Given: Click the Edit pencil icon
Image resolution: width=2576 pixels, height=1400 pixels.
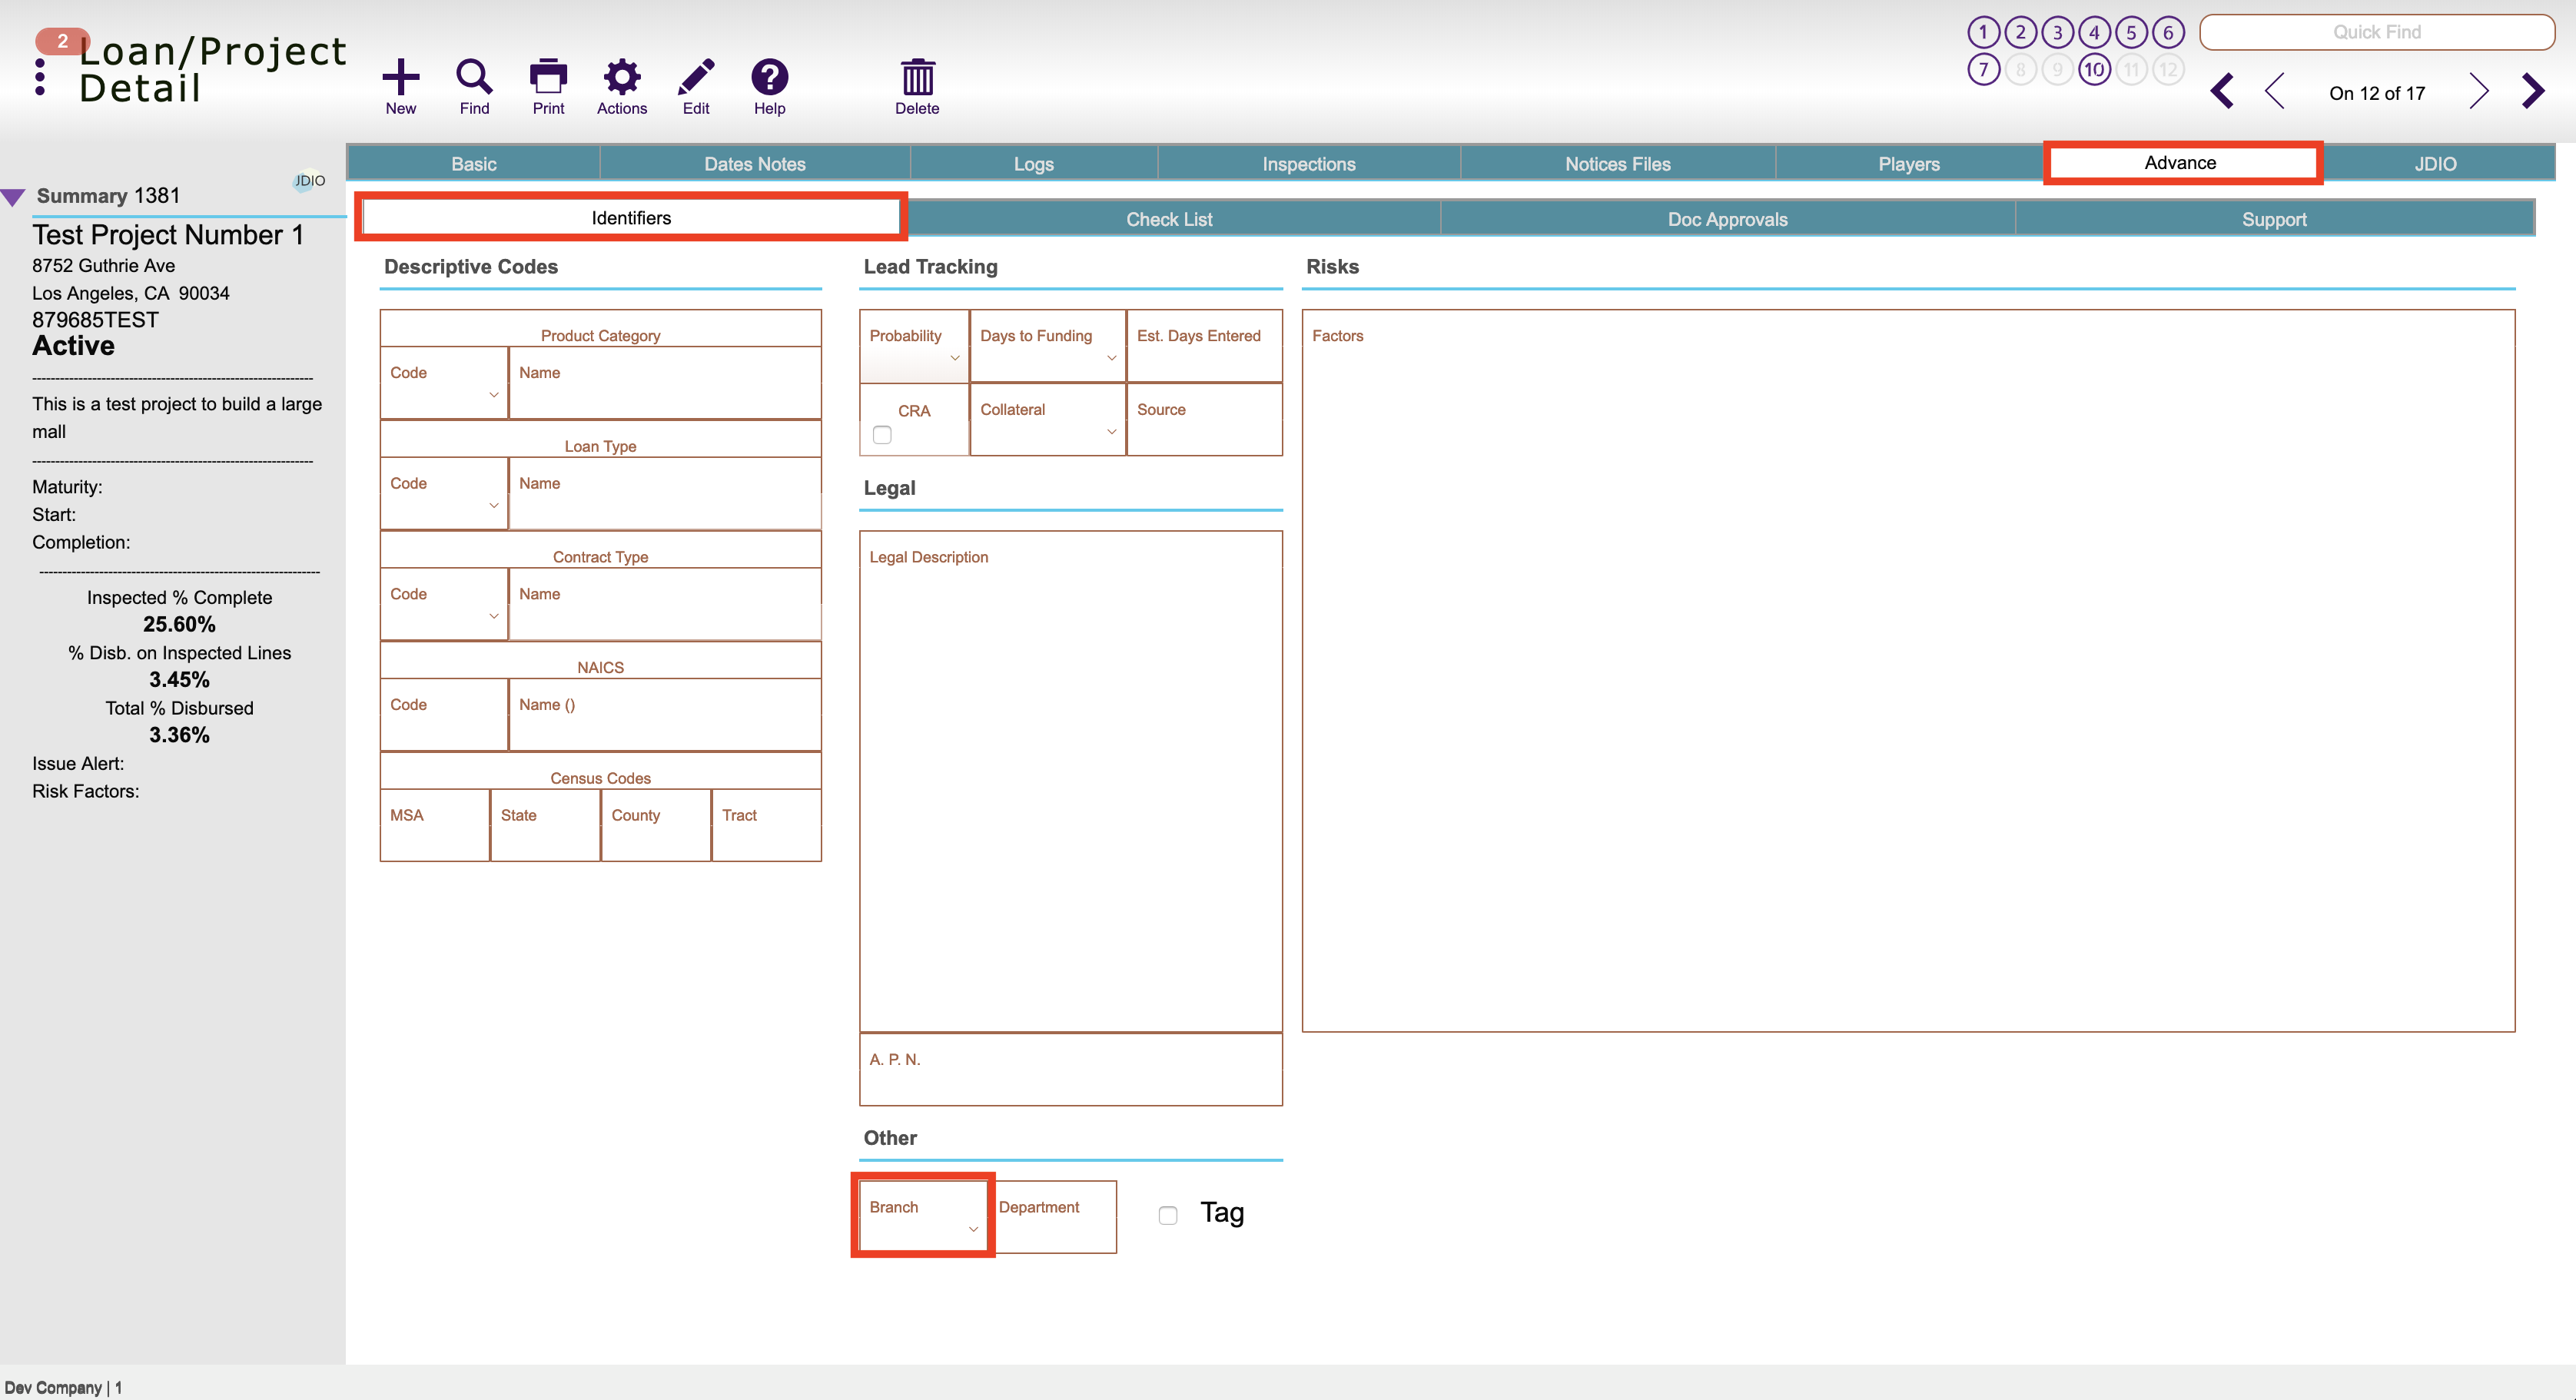Looking at the screenshot, I should click(695, 78).
